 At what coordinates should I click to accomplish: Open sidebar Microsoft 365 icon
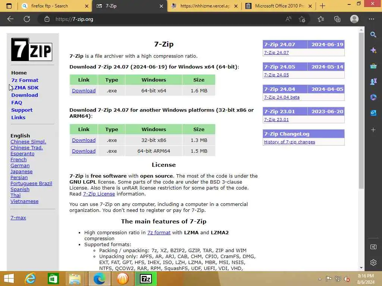pyautogui.click(x=373, y=97)
